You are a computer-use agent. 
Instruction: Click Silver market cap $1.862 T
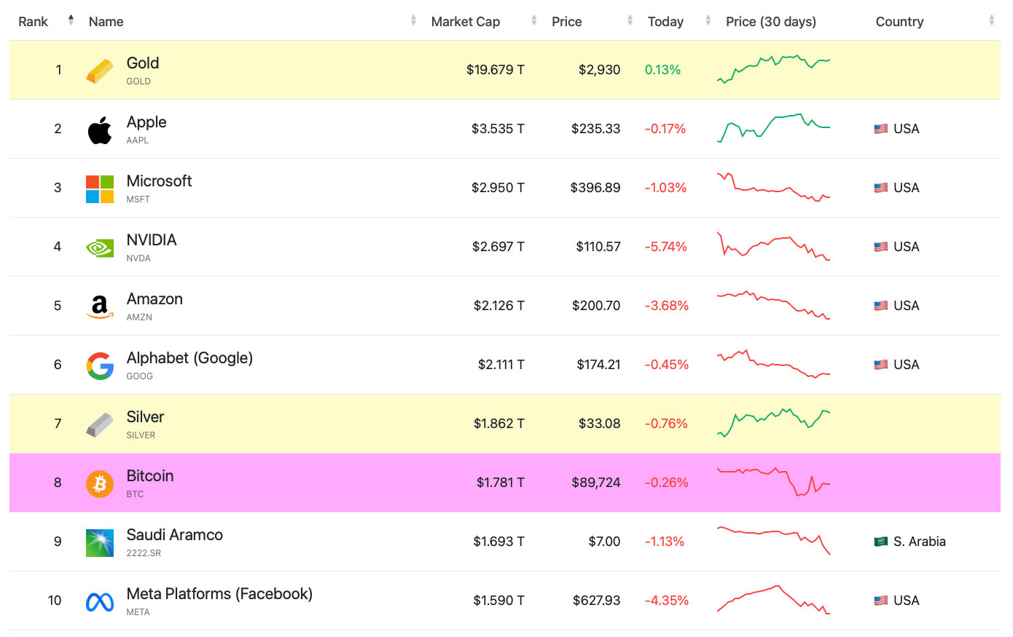(499, 424)
